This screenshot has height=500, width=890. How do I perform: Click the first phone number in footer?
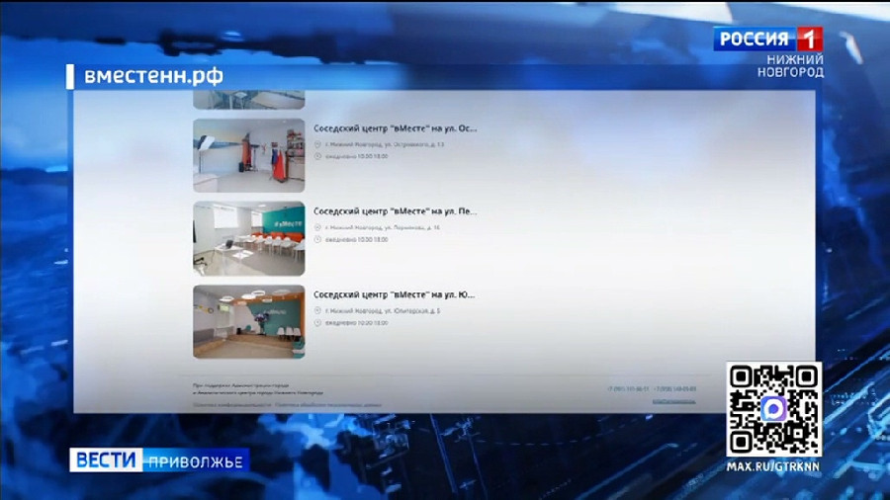pos(628,389)
